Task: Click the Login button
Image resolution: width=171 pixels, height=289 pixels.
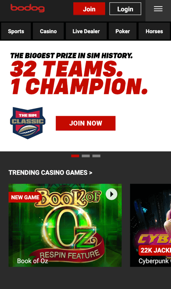Action: [x=125, y=9]
